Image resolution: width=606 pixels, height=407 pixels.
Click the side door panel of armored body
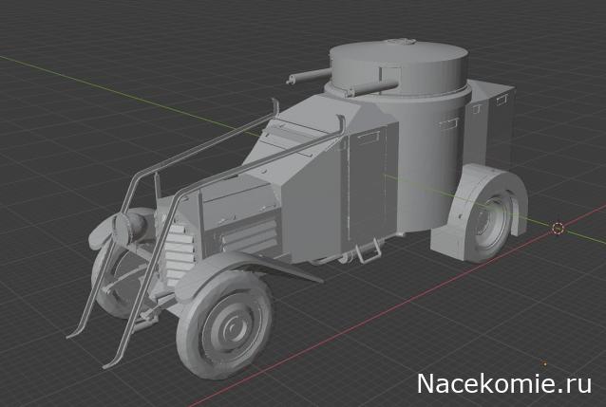[367, 184]
